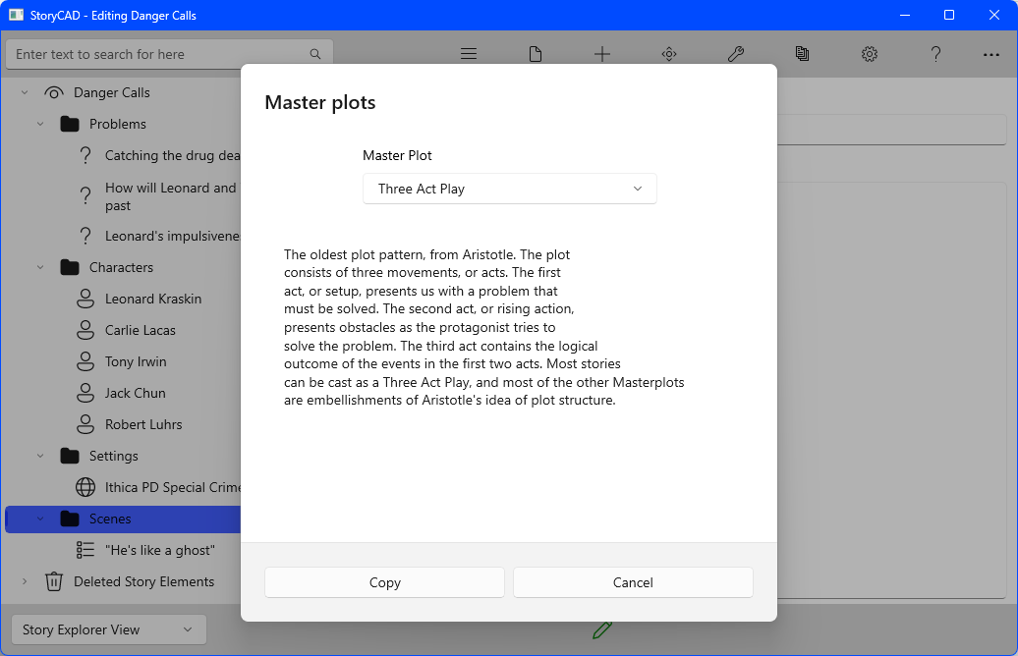Expand the Deleted Story Elements node
This screenshot has width=1018, height=656.
pos(25,581)
